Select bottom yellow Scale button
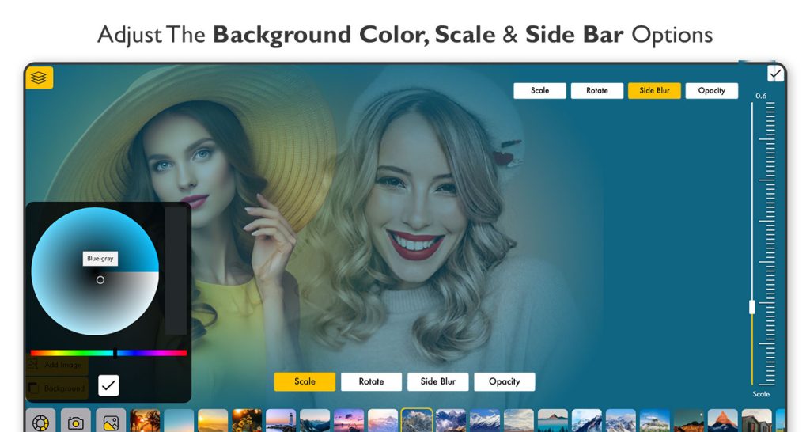The image size is (810, 432). pyautogui.click(x=305, y=381)
